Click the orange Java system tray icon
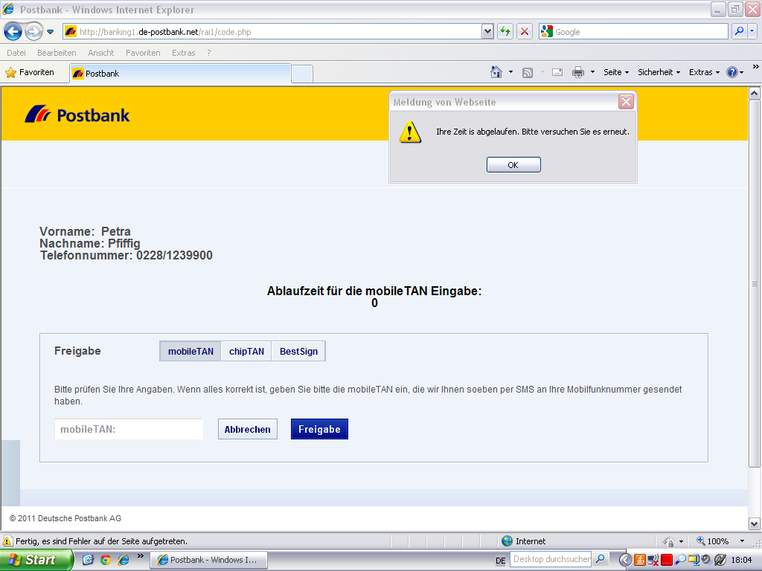762x571 pixels. pos(639,560)
